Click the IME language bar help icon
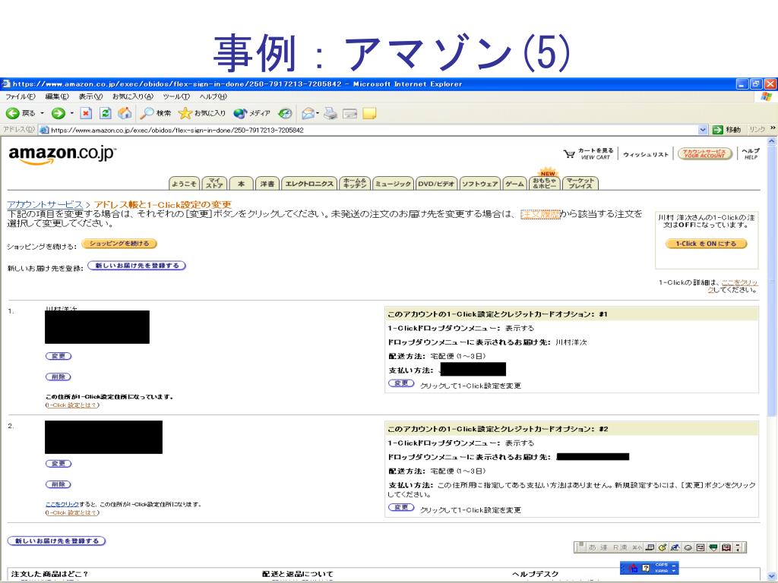 (x=646, y=568)
